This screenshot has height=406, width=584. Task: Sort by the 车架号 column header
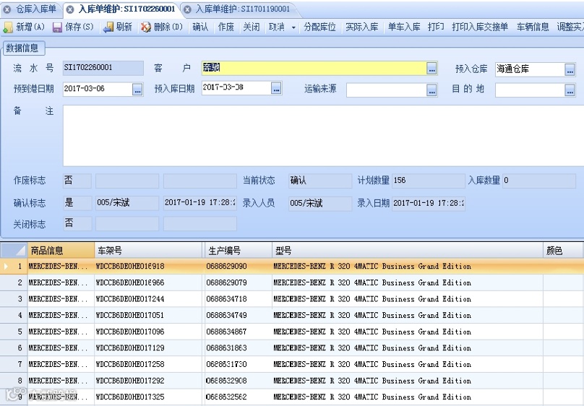coord(149,251)
